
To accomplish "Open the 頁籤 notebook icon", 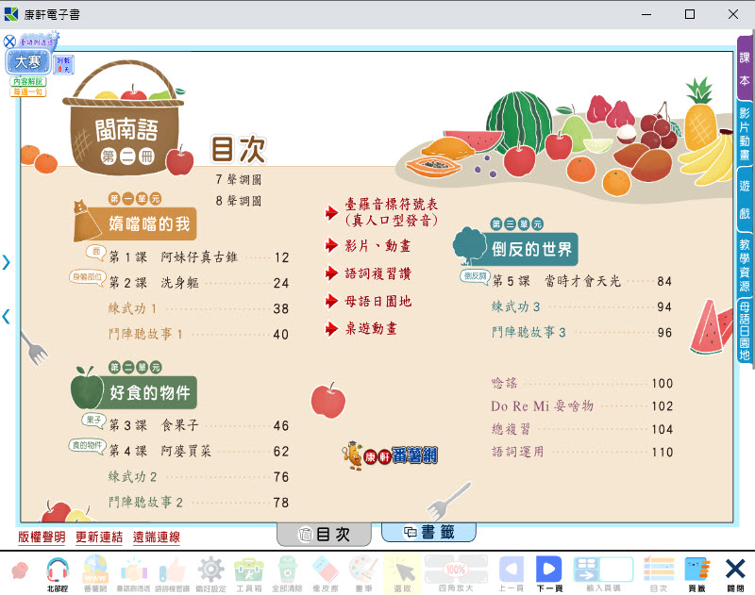I will pos(697,574).
